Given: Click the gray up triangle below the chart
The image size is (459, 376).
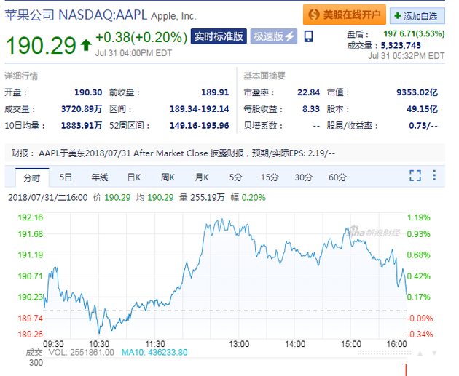Looking at the screenshot, I should (420, 353).
